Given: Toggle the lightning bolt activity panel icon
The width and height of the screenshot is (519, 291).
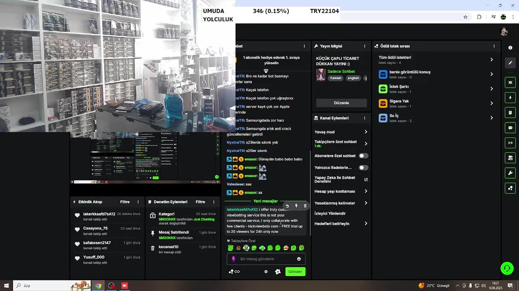Looking at the screenshot, I should 510,97.
